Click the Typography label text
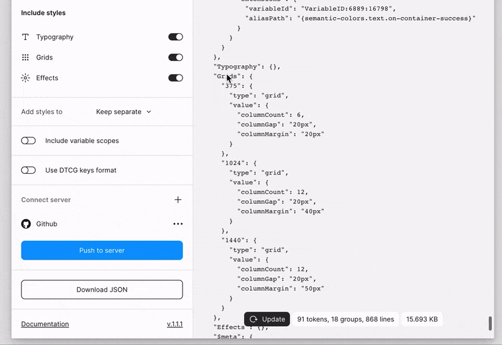The height and width of the screenshot is (345, 502). (x=55, y=37)
